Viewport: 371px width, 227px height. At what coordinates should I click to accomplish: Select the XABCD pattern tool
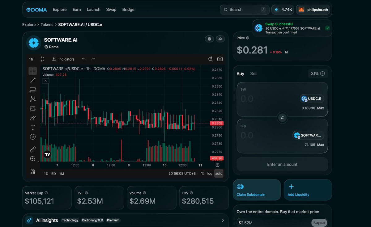tap(33, 99)
